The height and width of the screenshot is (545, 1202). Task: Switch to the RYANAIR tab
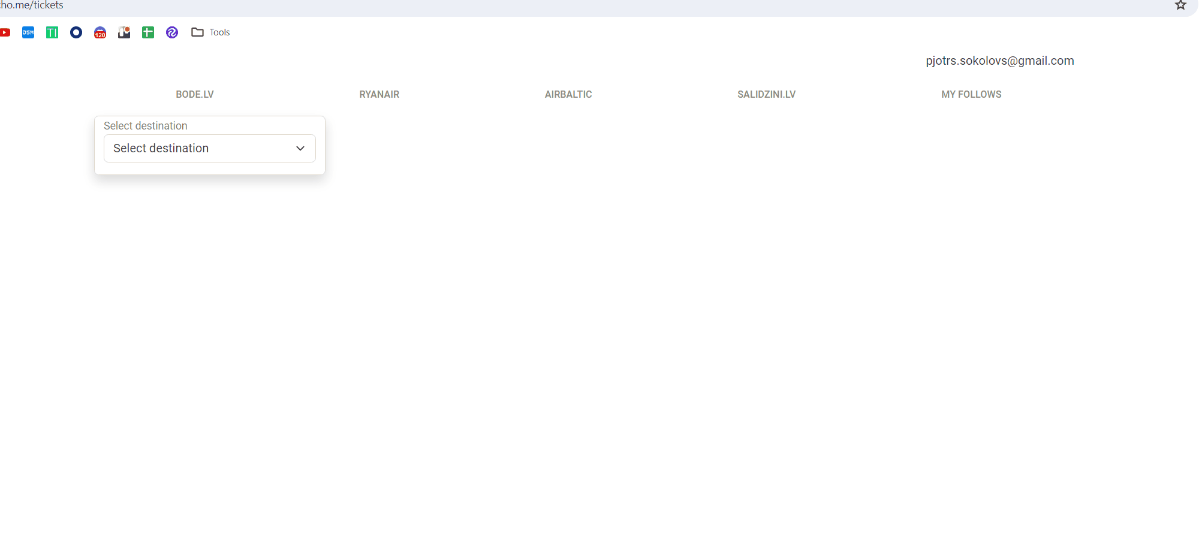point(379,94)
